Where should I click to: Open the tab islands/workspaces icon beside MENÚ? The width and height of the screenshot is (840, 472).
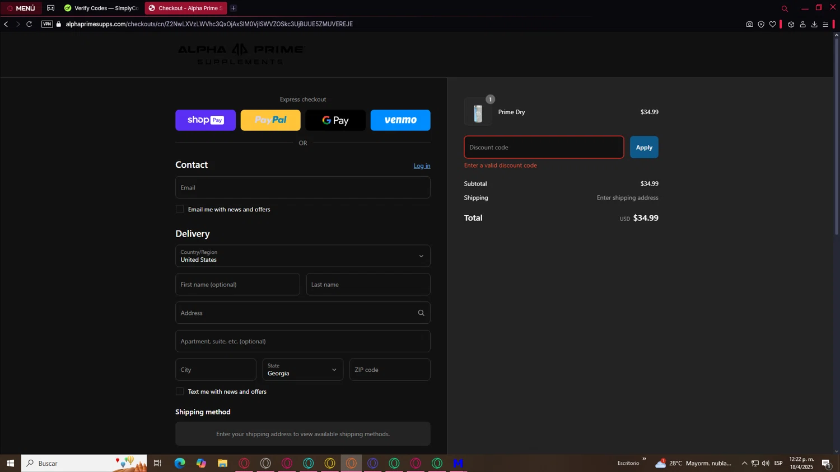(x=51, y=8)
